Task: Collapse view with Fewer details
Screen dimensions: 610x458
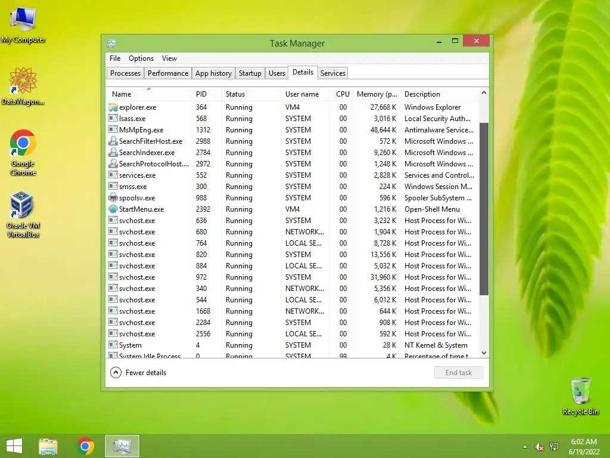Action: tap(138, 373)
